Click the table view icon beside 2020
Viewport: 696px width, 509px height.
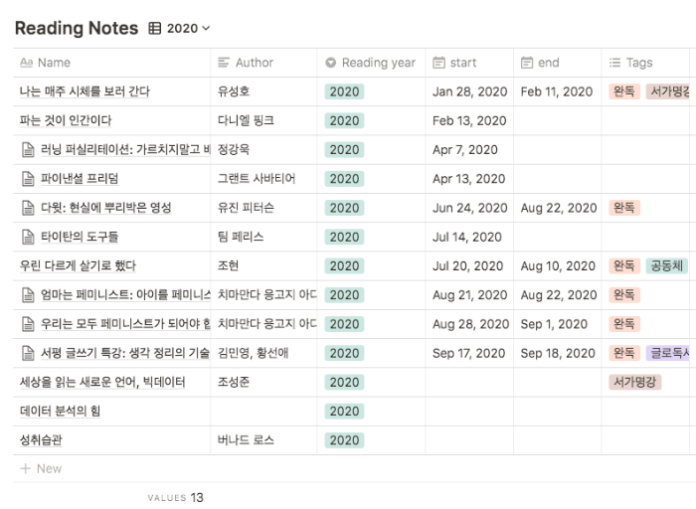coord(154,29)
